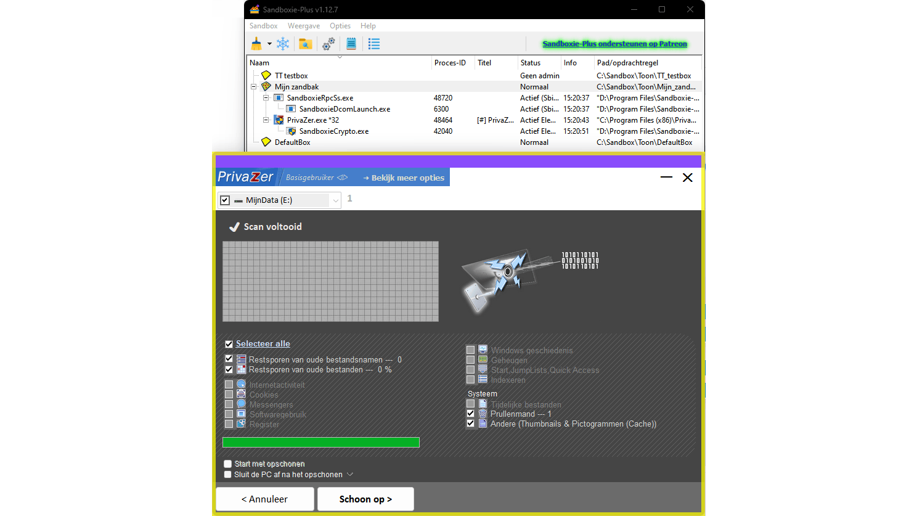Click the bulleted list icon in Sandboxie toolbar
917x516 pixels.
pyautogui.click(x=374, y=44)
